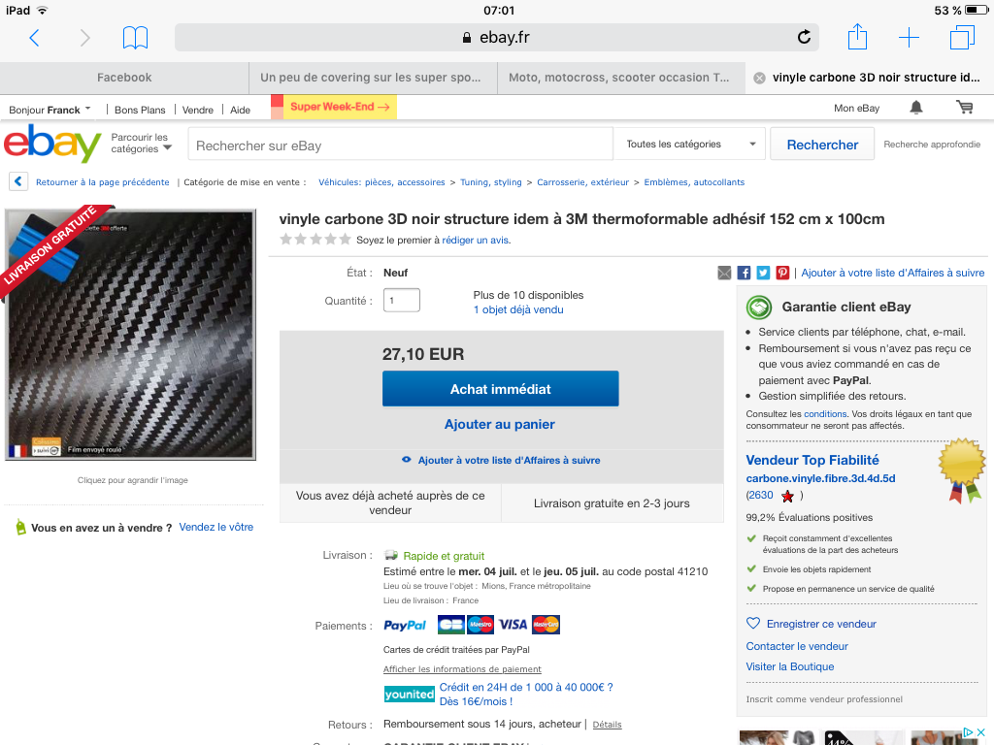Pin listing with Pinterest icon
994x745 pixels.
783,273
